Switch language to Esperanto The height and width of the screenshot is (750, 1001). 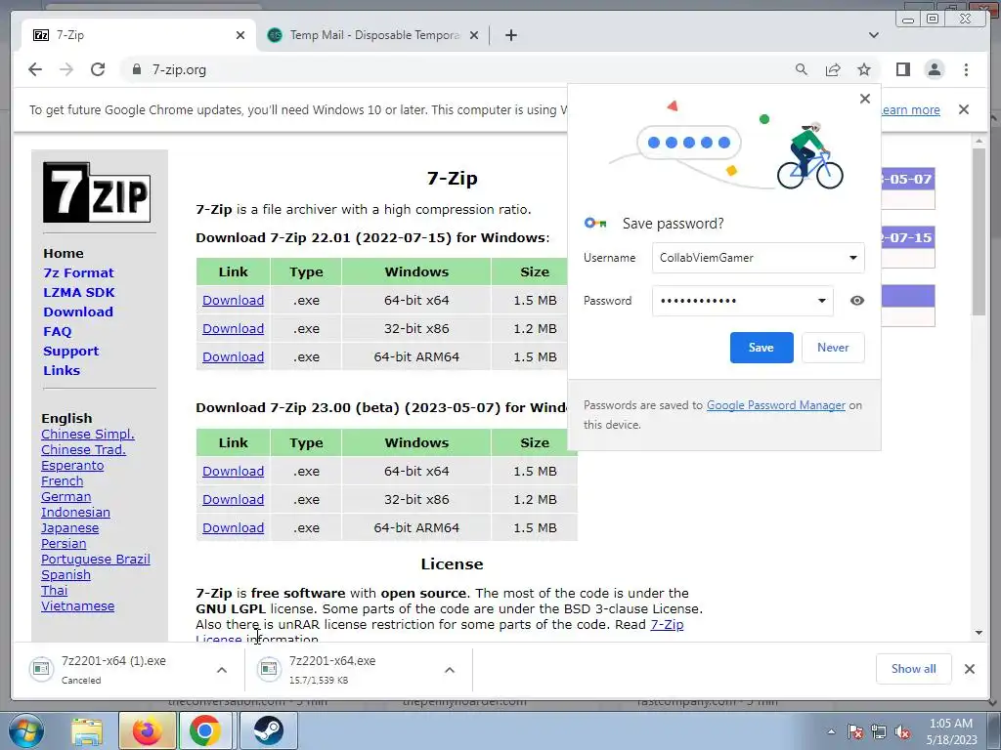tap(72, 466)
